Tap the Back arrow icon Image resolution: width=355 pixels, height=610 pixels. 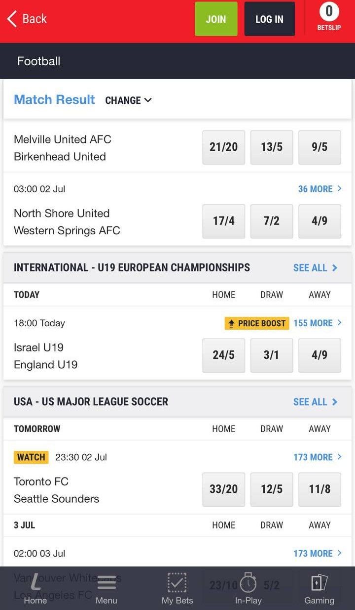tap(12, 19)
